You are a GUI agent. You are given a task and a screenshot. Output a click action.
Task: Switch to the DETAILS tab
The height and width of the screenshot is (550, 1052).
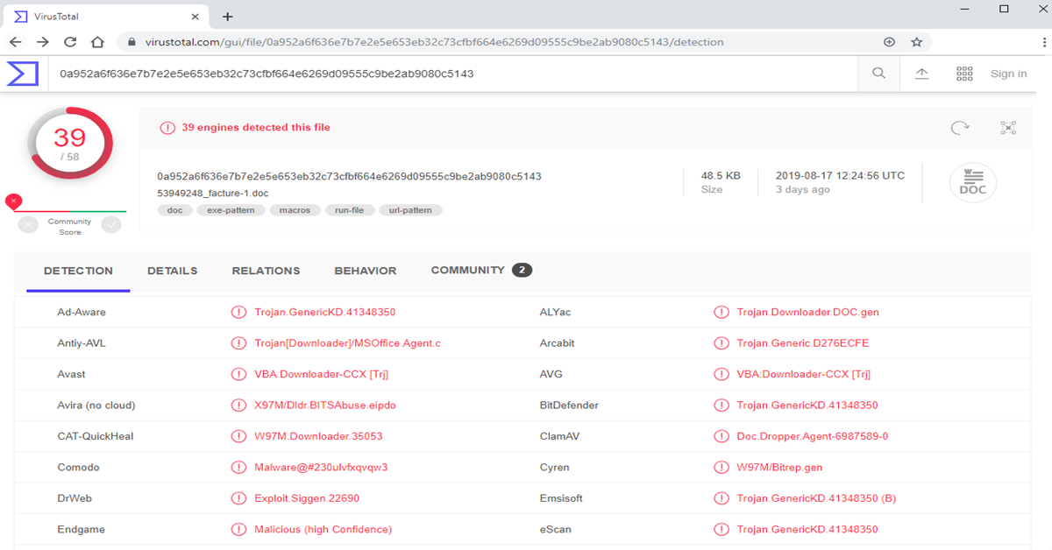click(x=172, y=271)
